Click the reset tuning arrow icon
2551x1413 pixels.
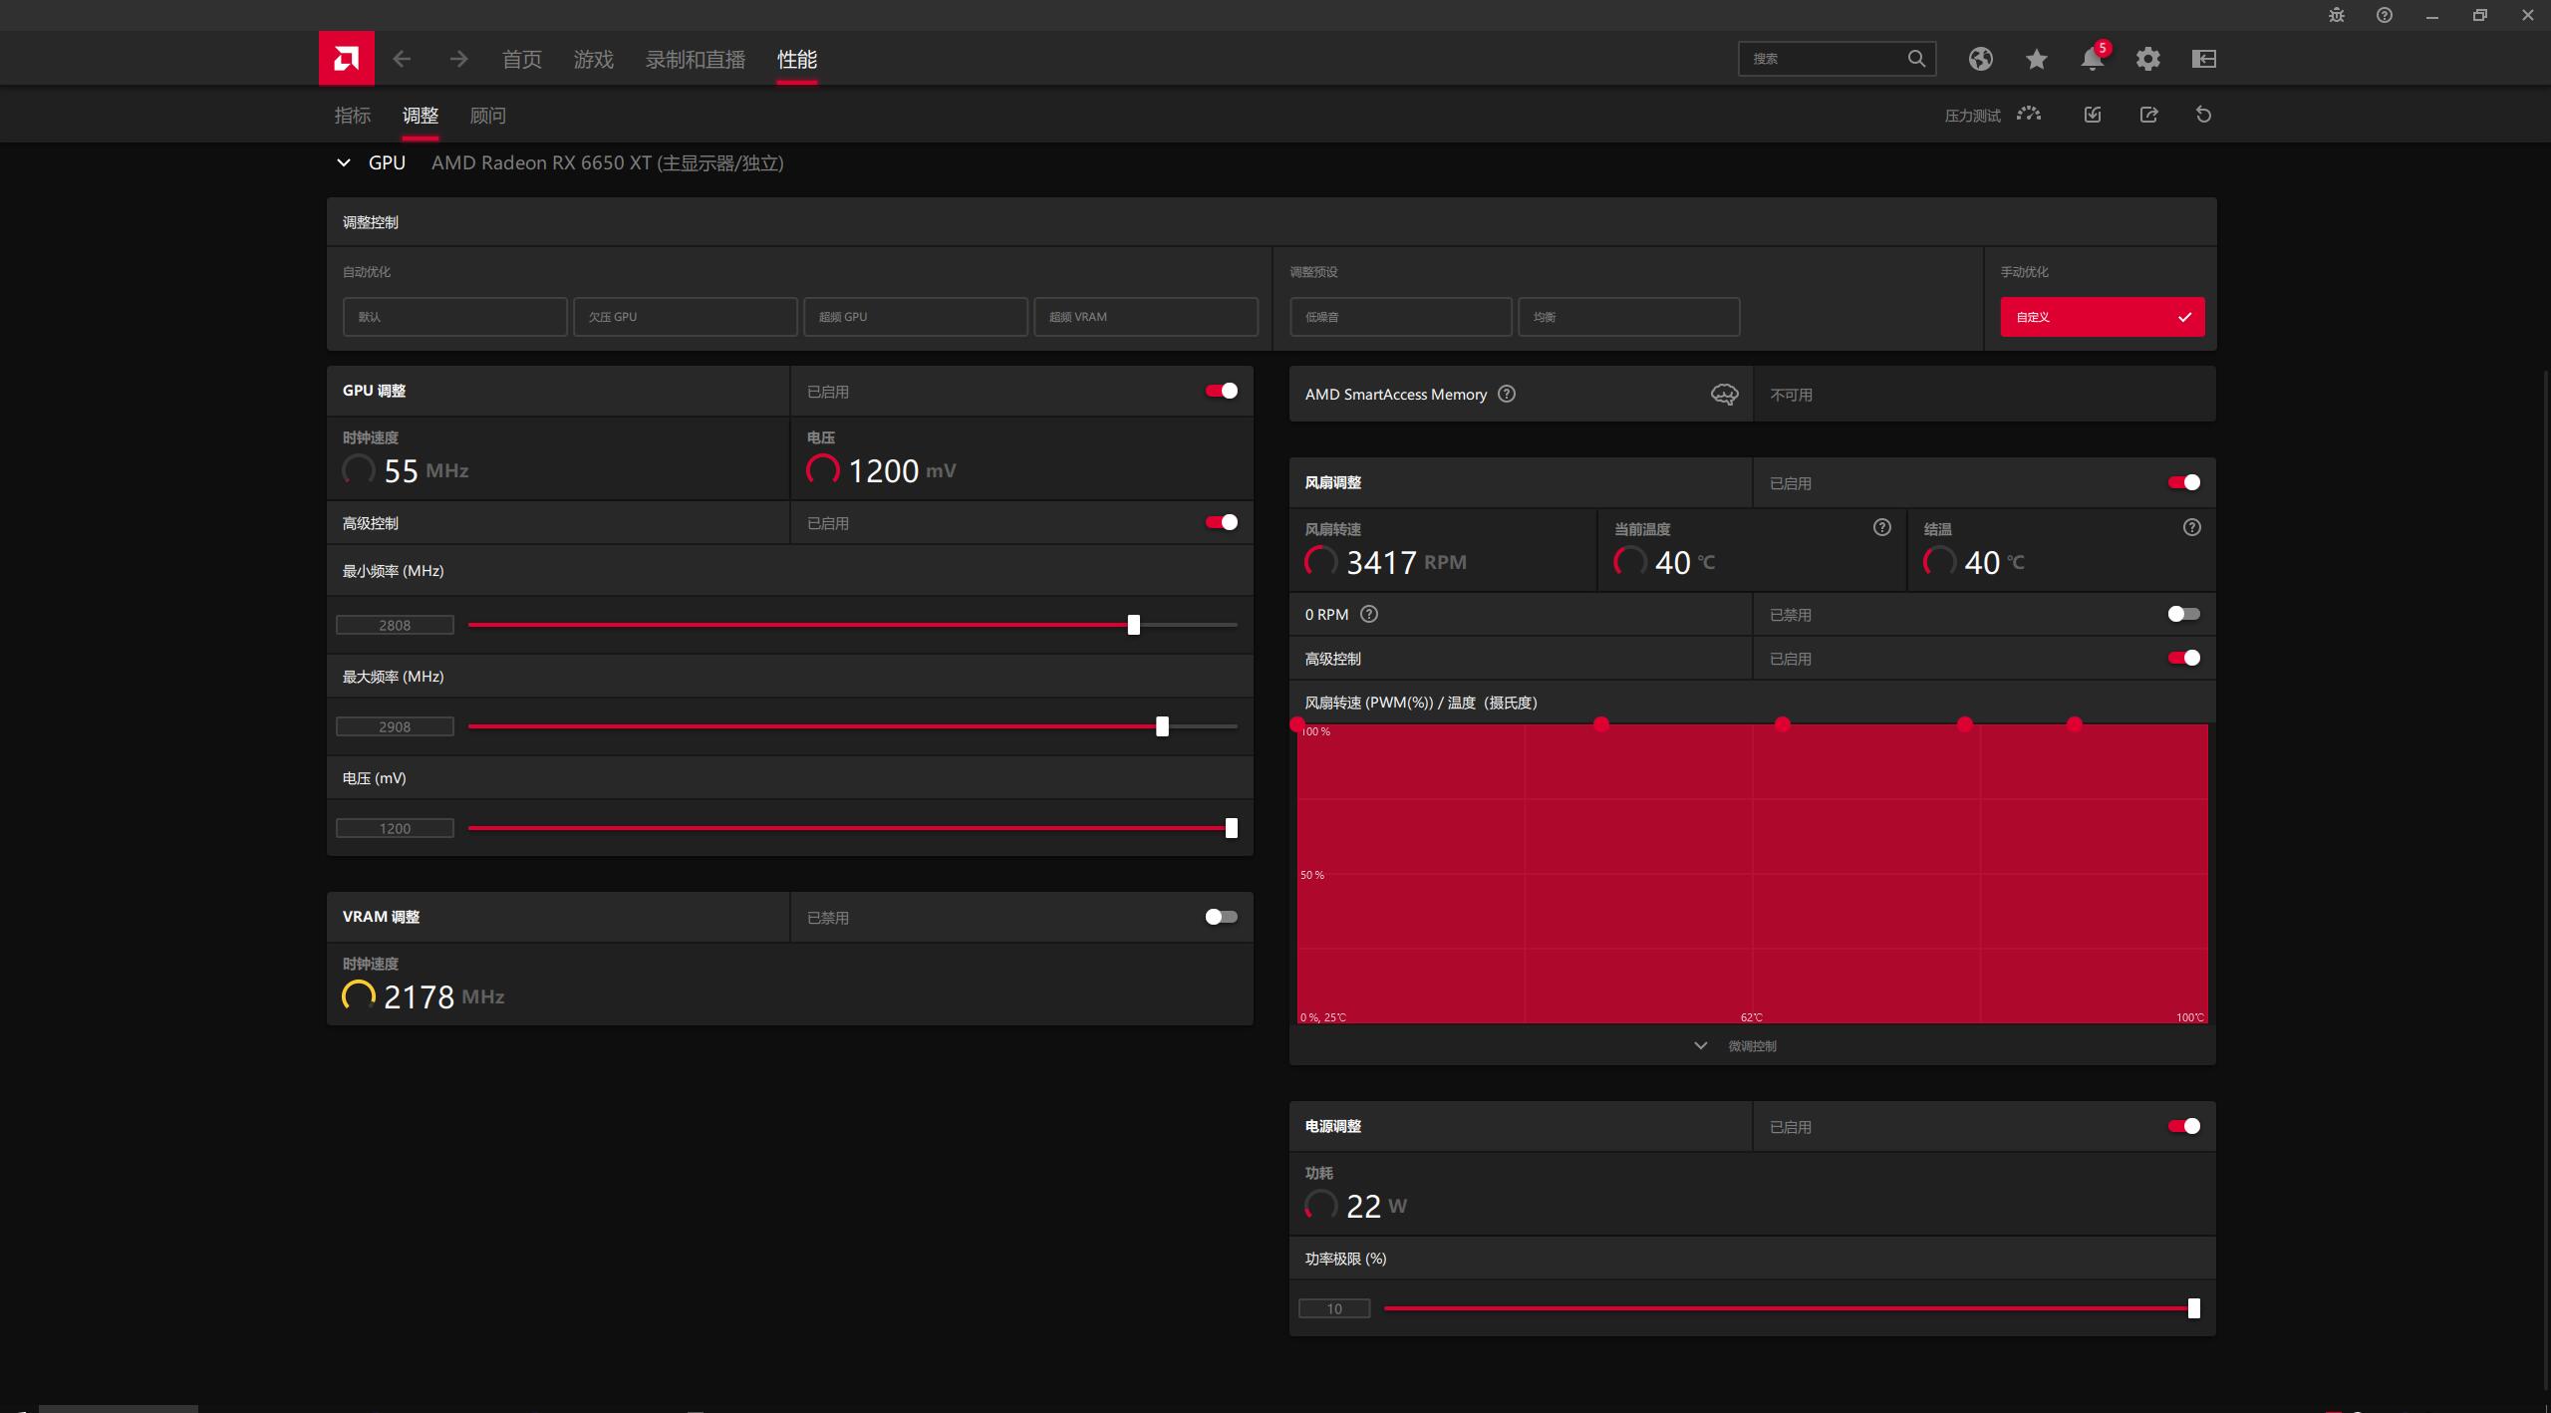pos(2203,115)
